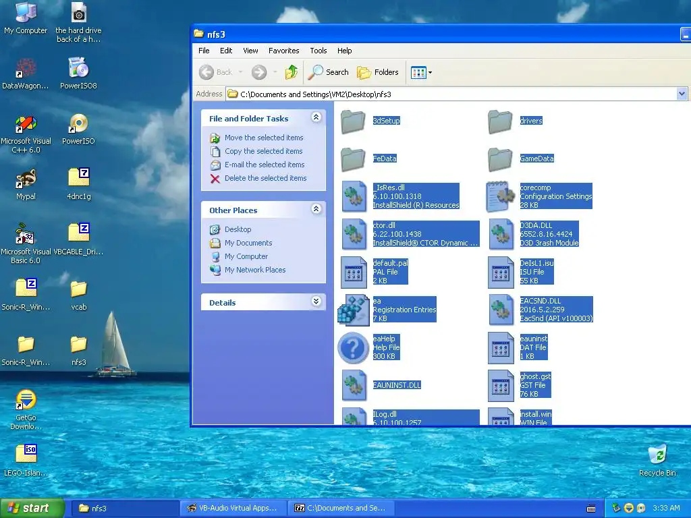The width and height of the screenshot is (691, 518).
Task: Click the Forward navigation arrow
Action: pyautogui.click(x=259, y=71)
